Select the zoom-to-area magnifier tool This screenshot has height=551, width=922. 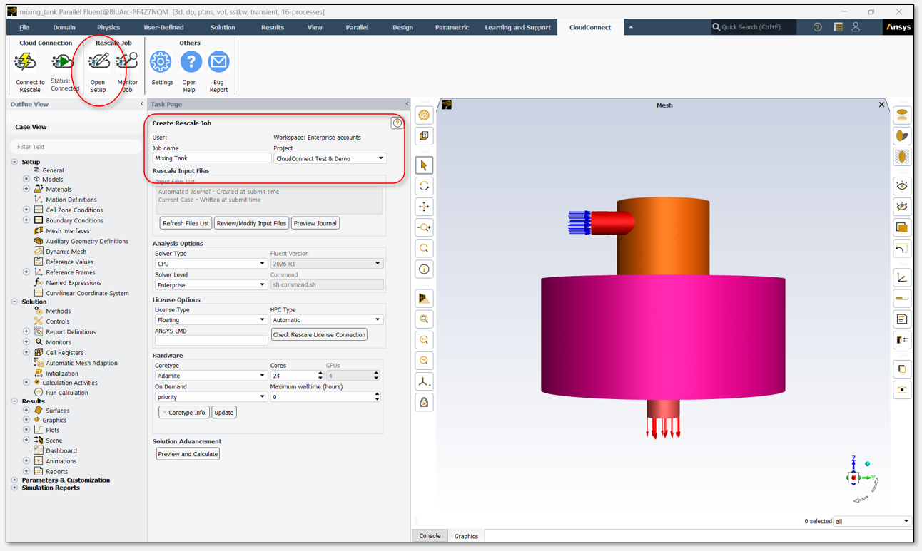click(424, 249)
